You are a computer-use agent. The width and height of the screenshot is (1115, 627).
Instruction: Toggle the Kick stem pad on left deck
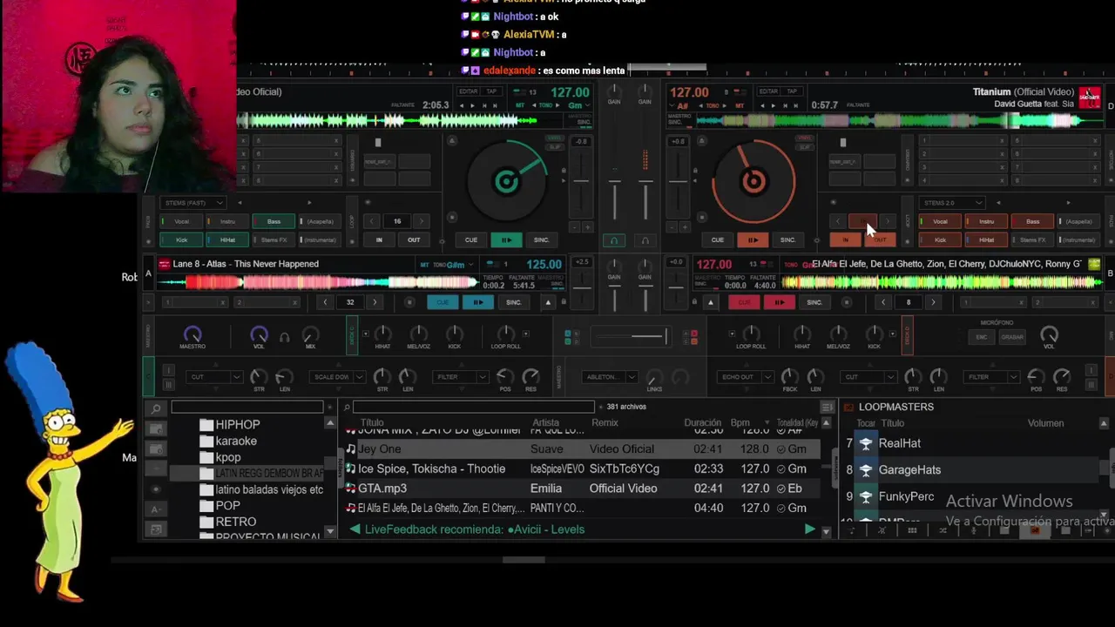click(182, 239)
